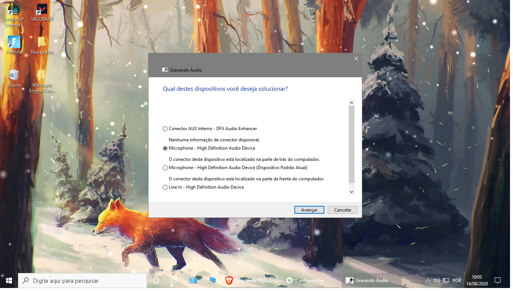This screenshot has height=291, width=513.
Task: Click text Nenhuma informação de conector disponível
Action: pos(214,140)
